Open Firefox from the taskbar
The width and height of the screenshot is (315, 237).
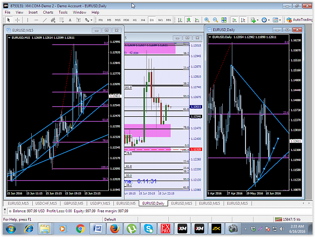click(114, 228)
